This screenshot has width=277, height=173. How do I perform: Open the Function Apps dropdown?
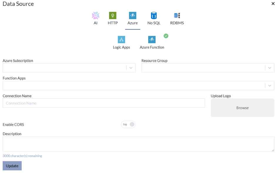point(138,85)
